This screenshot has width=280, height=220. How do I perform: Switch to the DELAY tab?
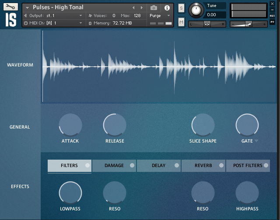[x=159, y=165]
